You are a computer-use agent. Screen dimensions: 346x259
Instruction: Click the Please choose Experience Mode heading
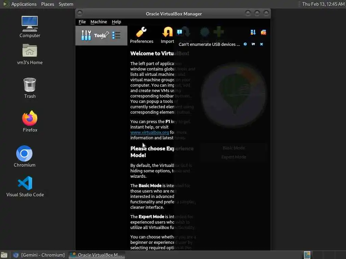point(162,152)
